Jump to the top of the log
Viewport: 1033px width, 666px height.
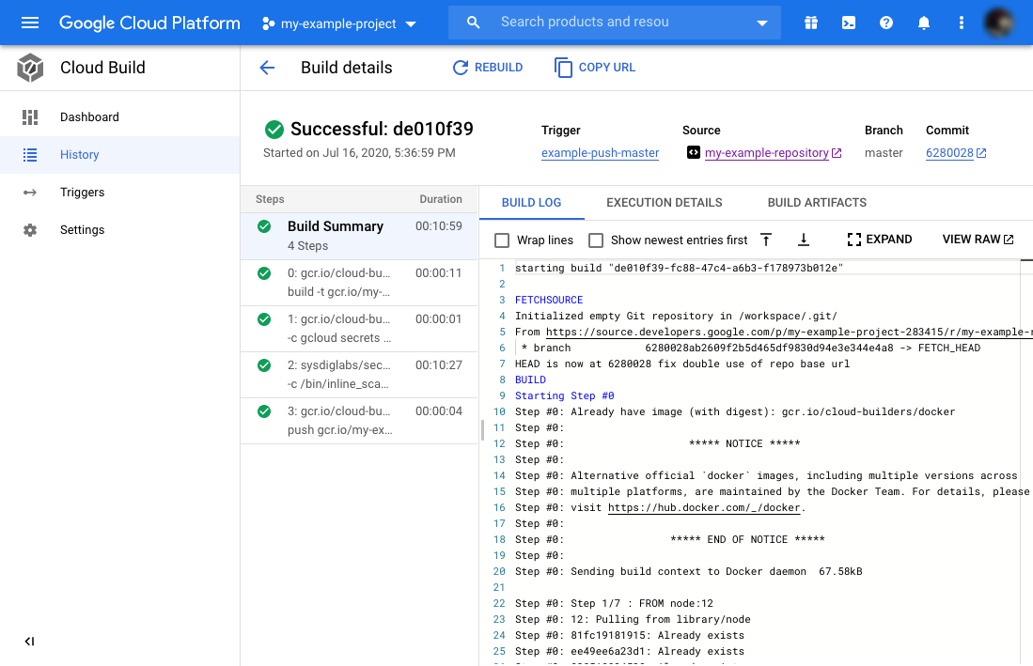point(765,240)
